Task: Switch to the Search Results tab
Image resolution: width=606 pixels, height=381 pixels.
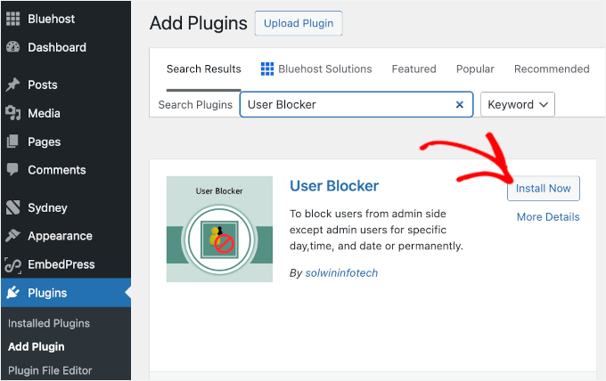Action: [x=204, y=69]
